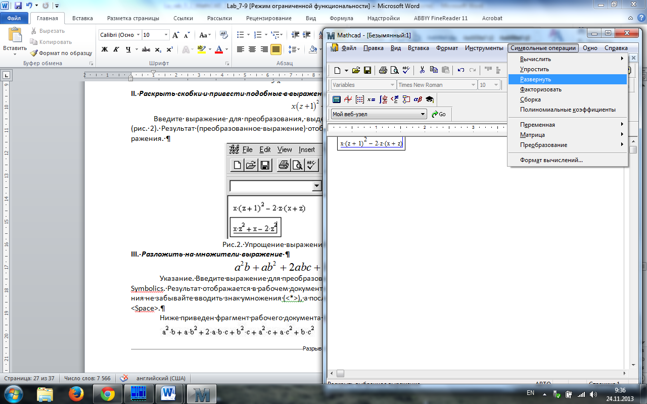647x404 pixels.
Task: Click Mathcad horizontal scrollbar left arrow
Action: [331, 373]
